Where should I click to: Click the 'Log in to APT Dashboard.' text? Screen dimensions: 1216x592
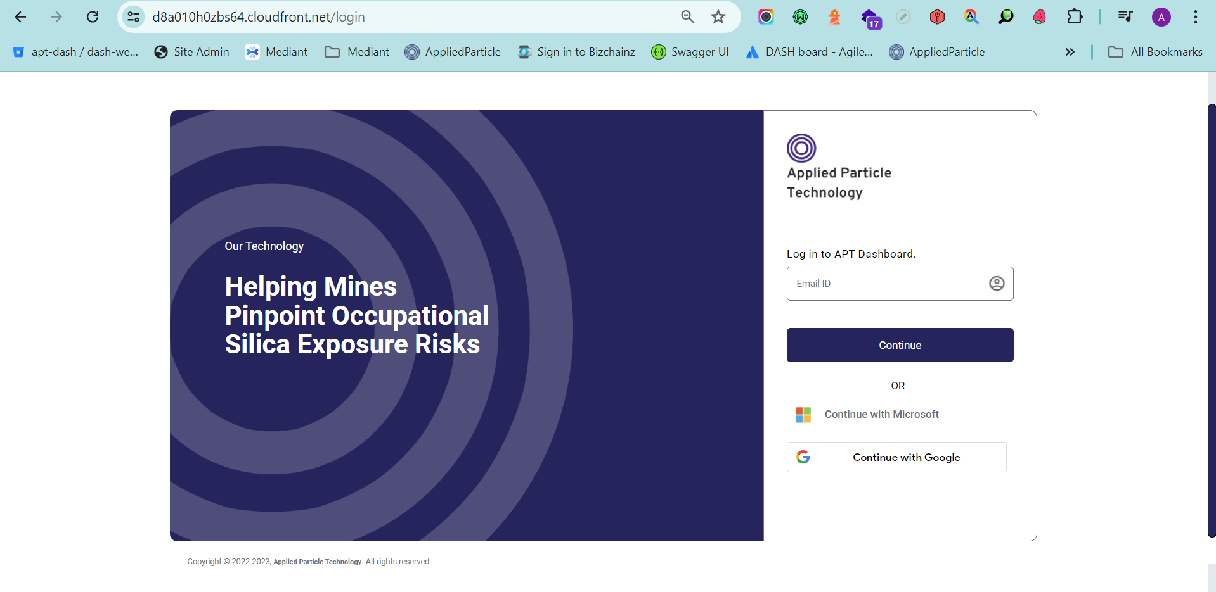pyautogui.click(x=851, y=254)
